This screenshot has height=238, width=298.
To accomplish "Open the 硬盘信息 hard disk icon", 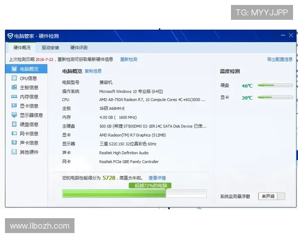I will (x=14, y=124).
